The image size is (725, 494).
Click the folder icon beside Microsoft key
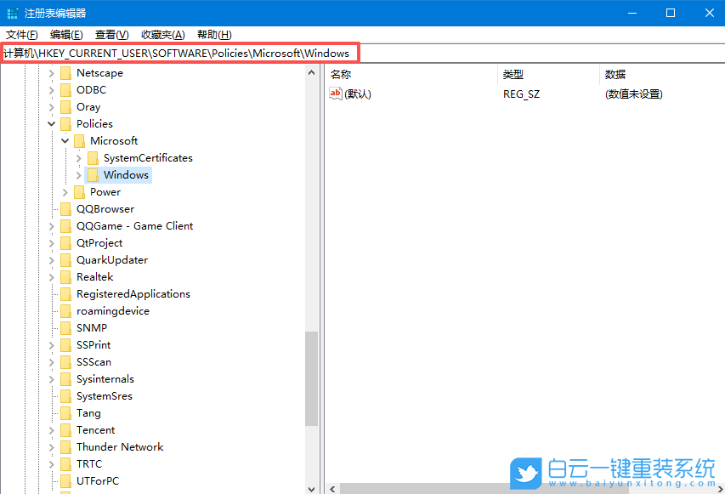(78, 140)
